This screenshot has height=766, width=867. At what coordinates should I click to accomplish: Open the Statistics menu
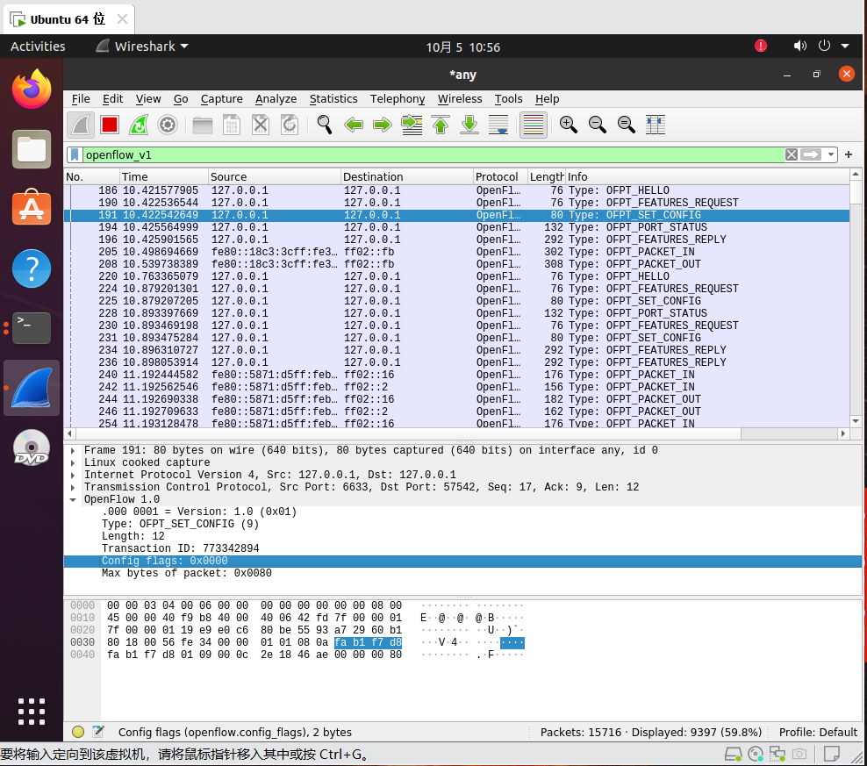click(x=333, y=99)
